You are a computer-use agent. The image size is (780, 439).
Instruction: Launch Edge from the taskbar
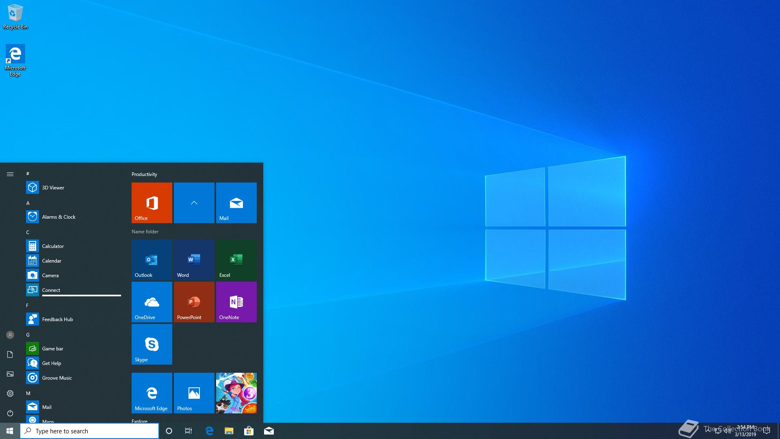click(x=209, y=431)
